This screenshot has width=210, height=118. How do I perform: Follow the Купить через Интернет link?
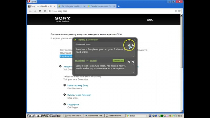pos(79,95)
